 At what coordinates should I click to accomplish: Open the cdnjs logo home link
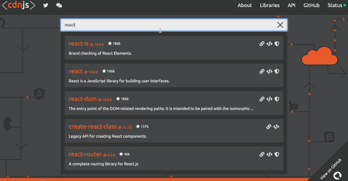click(x=19, y=5)
